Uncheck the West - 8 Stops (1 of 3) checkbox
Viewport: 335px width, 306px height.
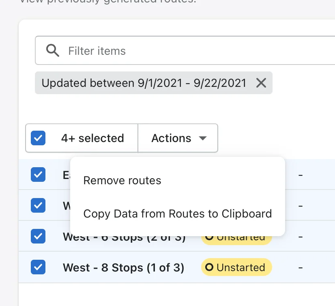(x=38, y=267)
